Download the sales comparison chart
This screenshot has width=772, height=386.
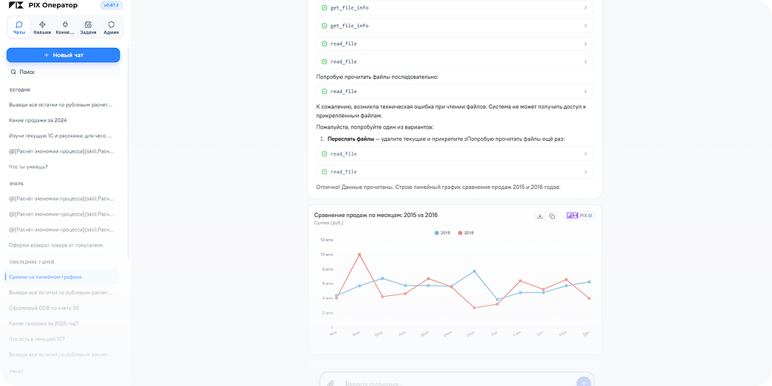(x=540, y=216)
